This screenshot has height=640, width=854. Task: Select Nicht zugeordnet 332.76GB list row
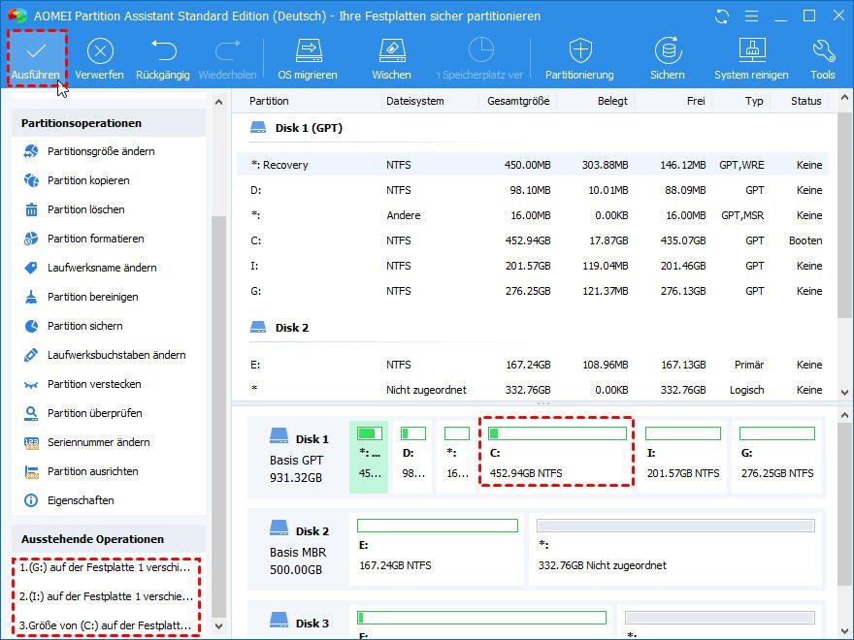(x=533, y=390)
